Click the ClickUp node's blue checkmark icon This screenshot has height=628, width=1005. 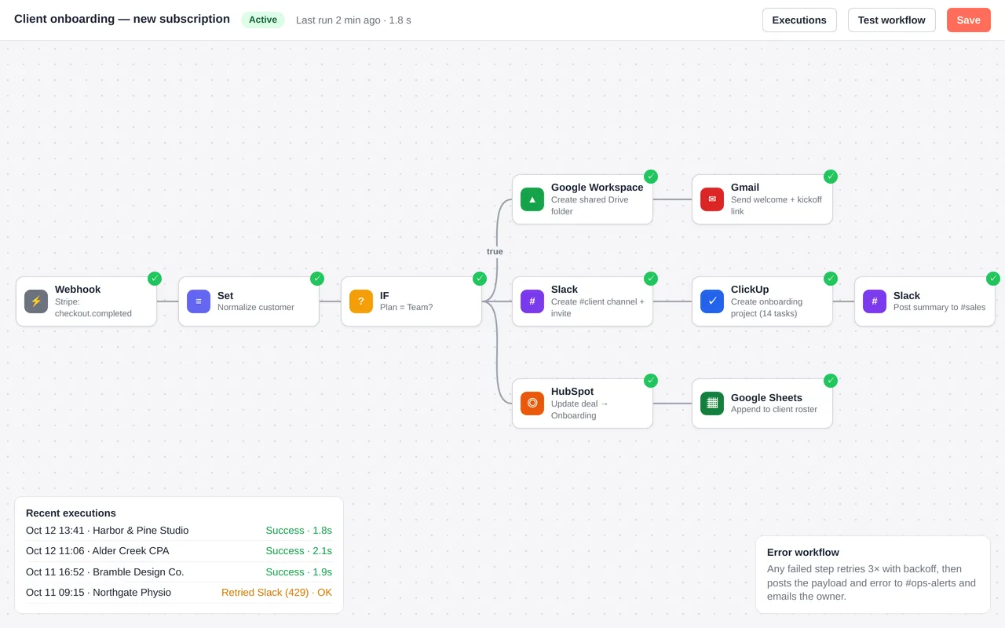click(x=712, y=301)
